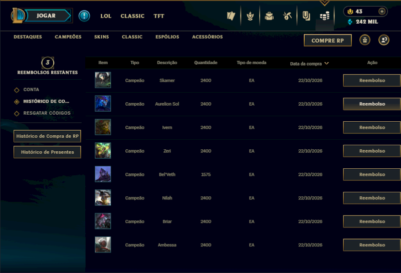The height and width of the screenshot is (273, 401).
Task: Click the 1575 quantity in Bel'Veth row
Action: click(206, 175)
